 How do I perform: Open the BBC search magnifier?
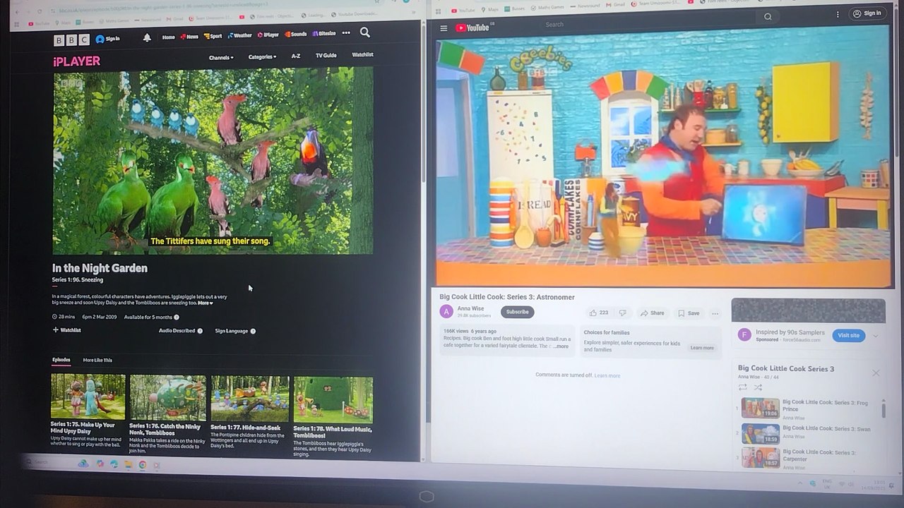coord(364,32)
